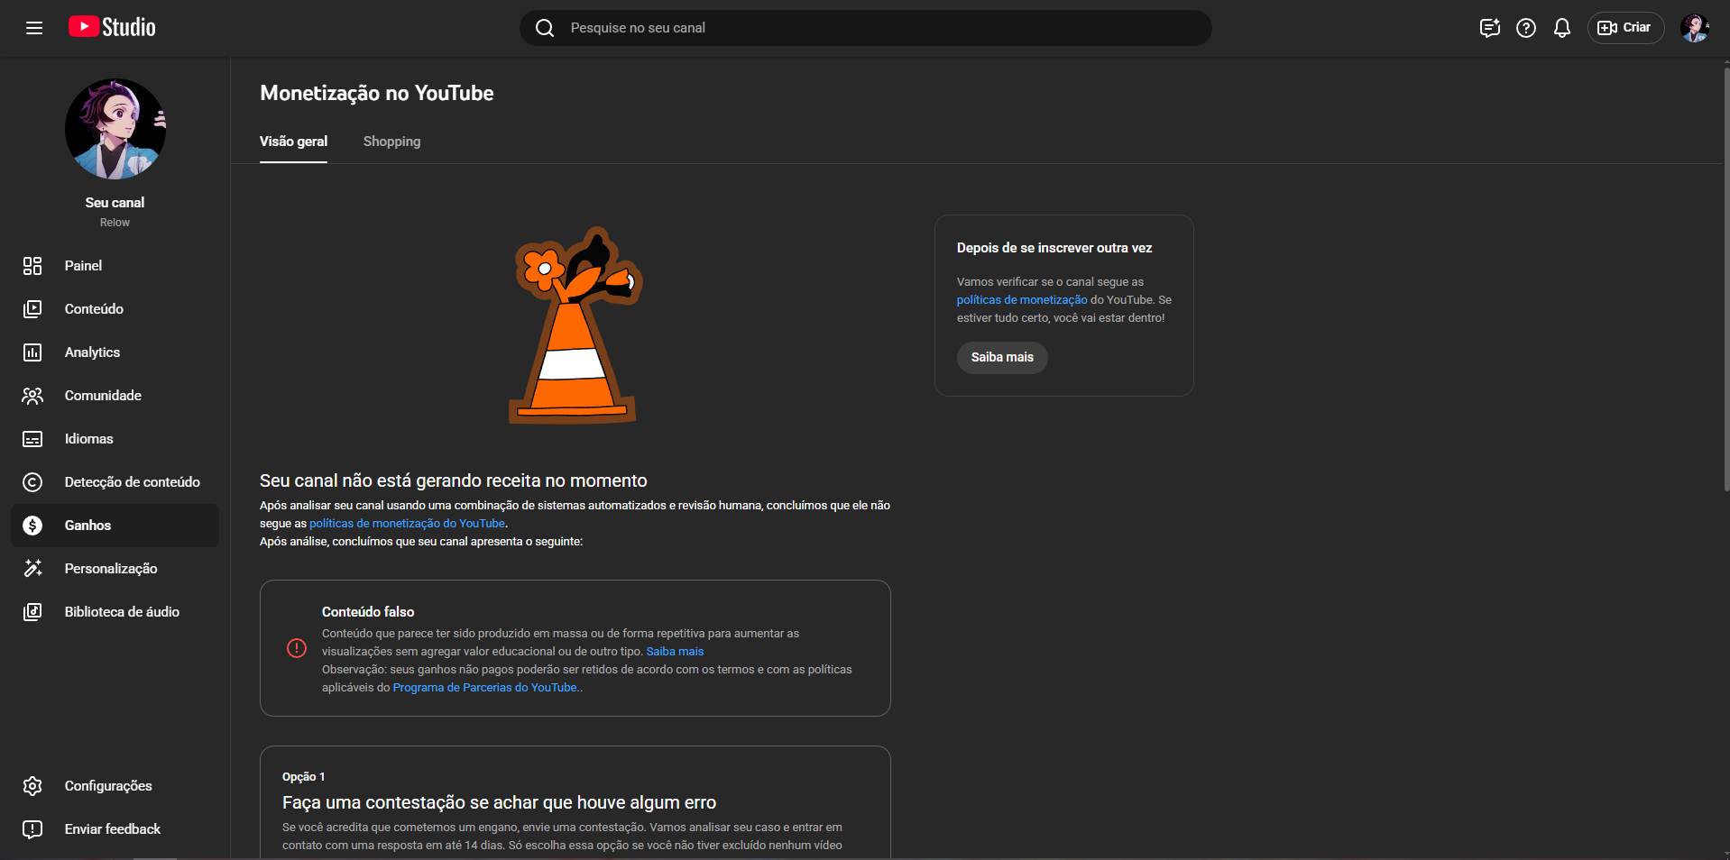This screenshot has width=1730, height=860.
Task: Focus the Pesquise no seu canal search field
Action: pos(866,28)
